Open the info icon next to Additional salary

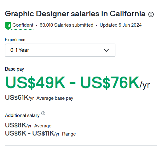[43, 113]
